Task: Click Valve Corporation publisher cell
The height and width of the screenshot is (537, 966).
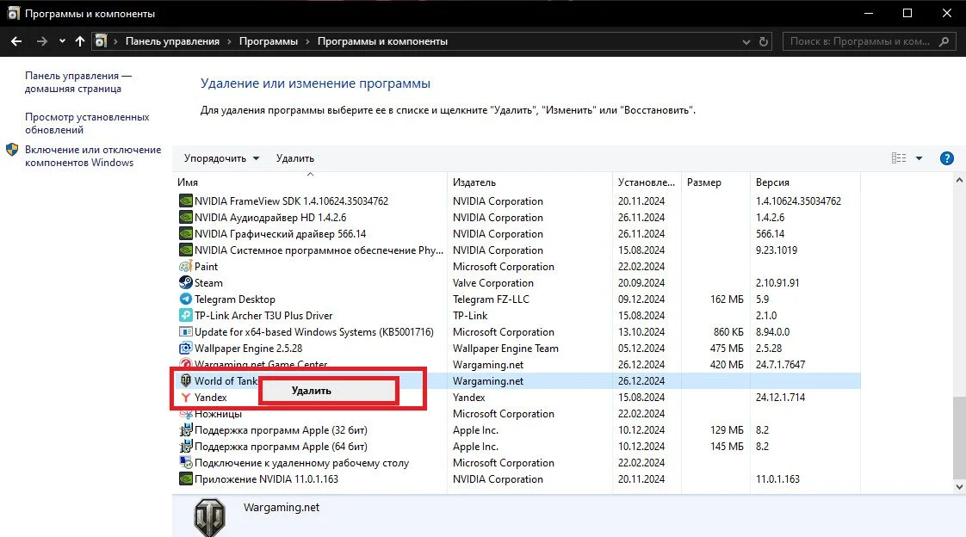Action: 492,282
